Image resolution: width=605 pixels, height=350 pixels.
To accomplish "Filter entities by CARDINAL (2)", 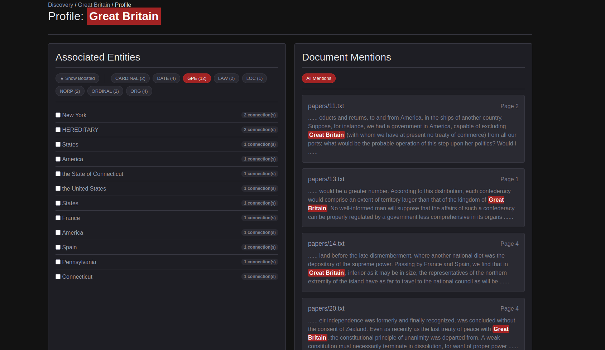I will pyautogui.click(x=130, y=78).
